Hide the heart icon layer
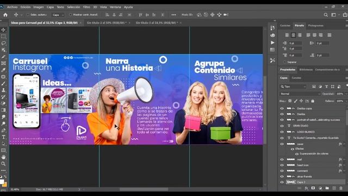Screen dimensions: 348x196 click(282, 165)
